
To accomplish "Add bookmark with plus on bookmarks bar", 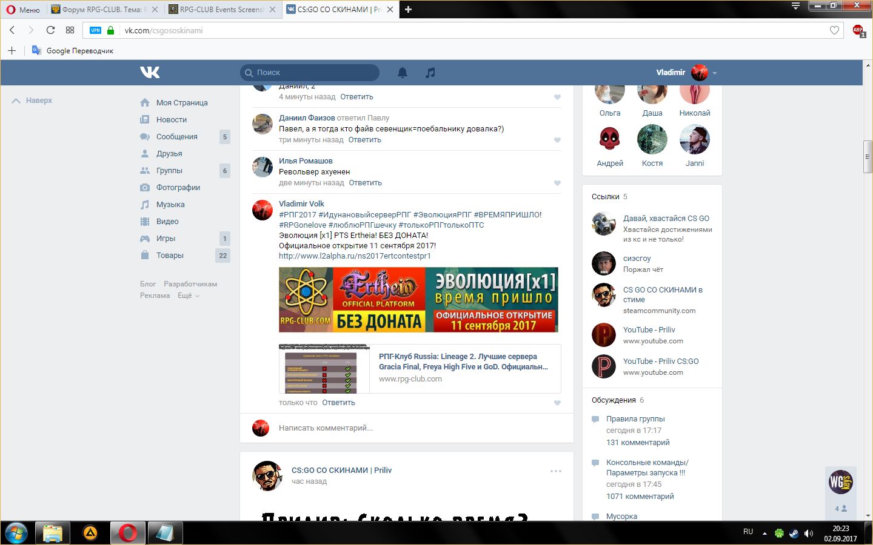I will click(12, 51).
